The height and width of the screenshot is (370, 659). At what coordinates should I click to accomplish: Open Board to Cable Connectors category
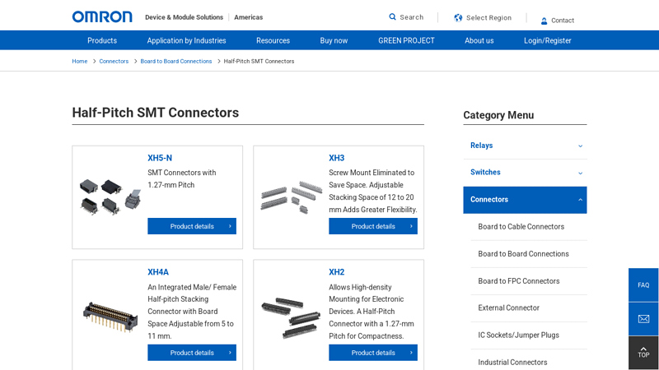[521, 227]
